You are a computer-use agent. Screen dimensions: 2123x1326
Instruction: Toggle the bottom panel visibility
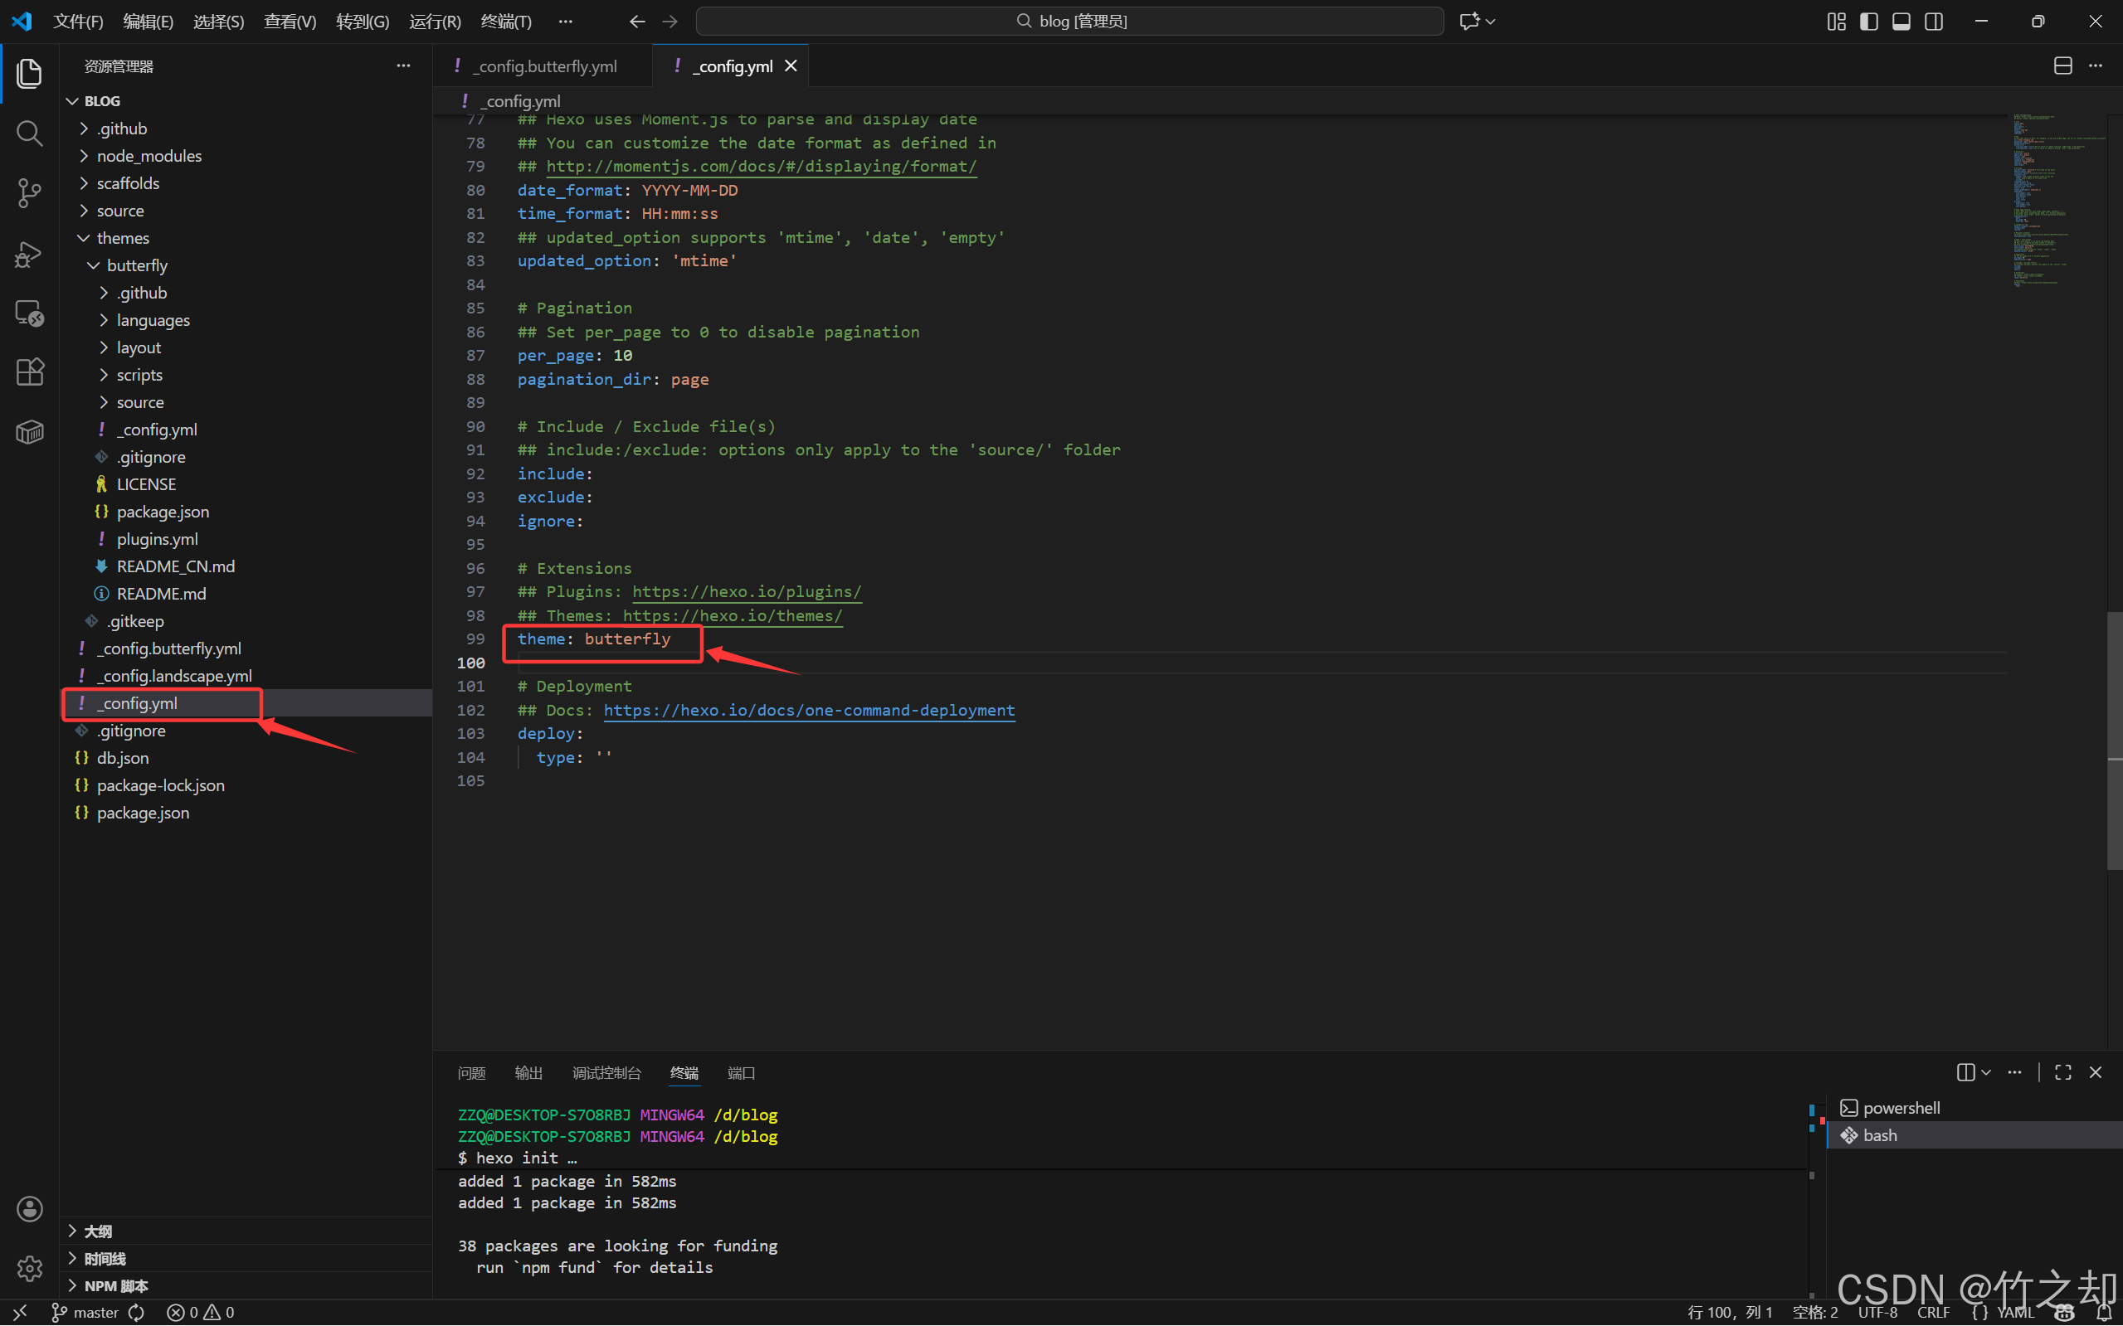pos(1901,21)
